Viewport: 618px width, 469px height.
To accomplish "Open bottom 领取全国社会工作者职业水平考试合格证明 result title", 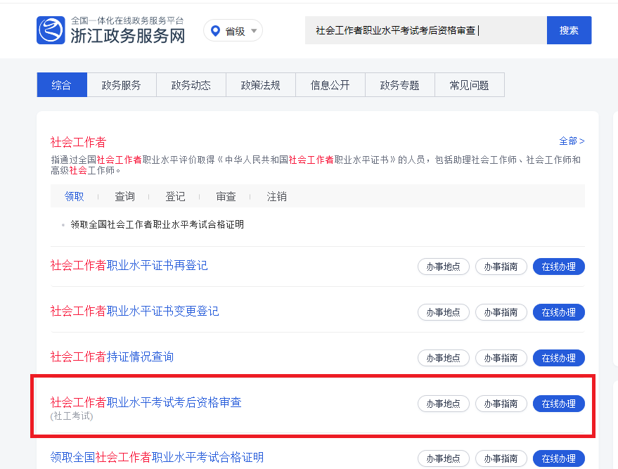I will 157,457.
